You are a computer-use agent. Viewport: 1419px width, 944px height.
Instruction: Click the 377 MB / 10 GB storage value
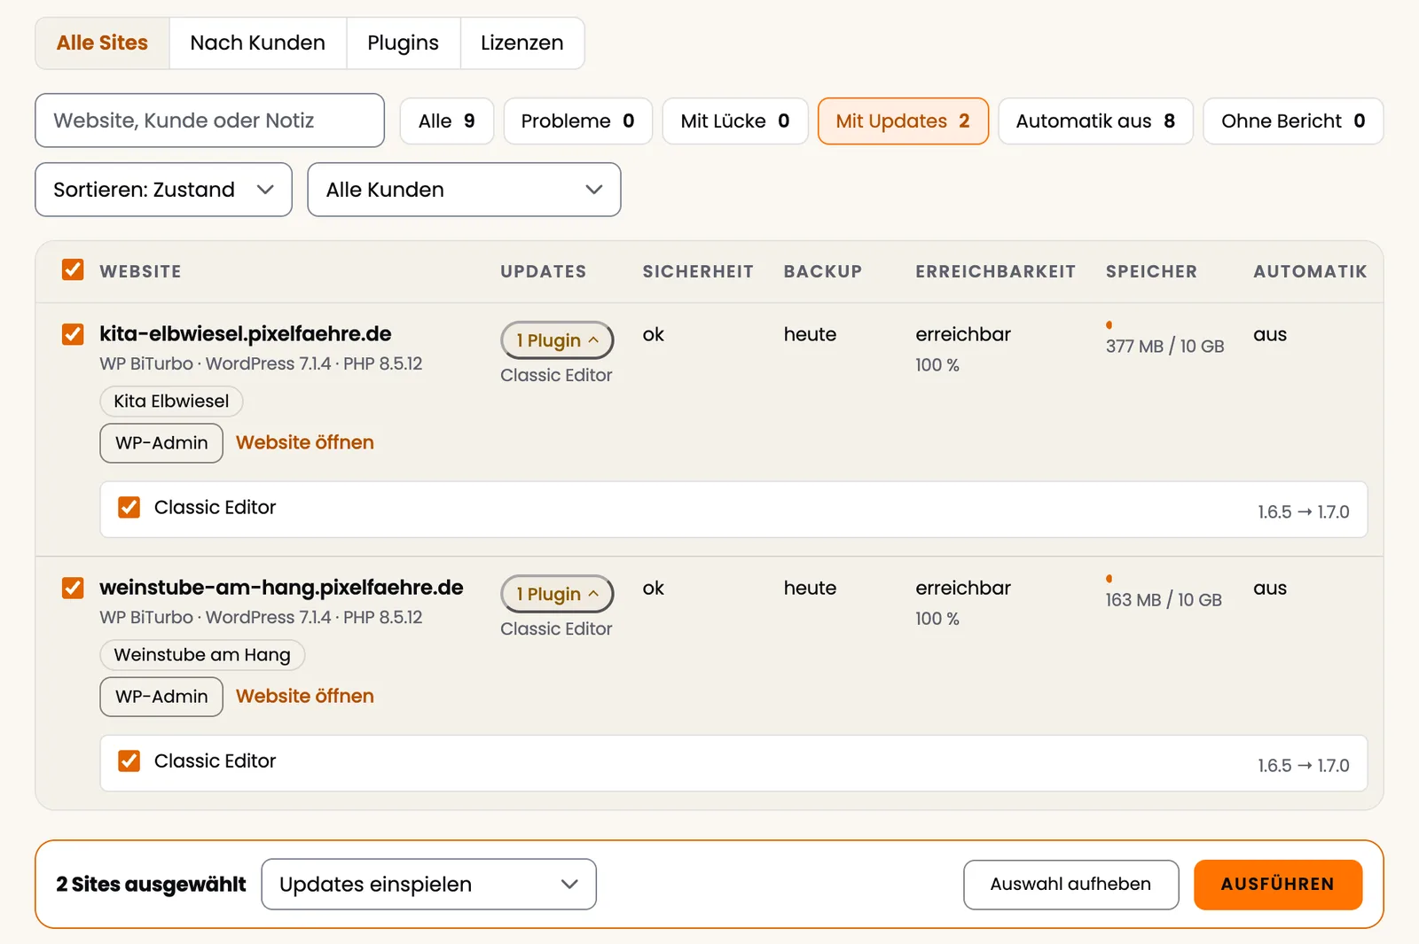[1164, 347]
